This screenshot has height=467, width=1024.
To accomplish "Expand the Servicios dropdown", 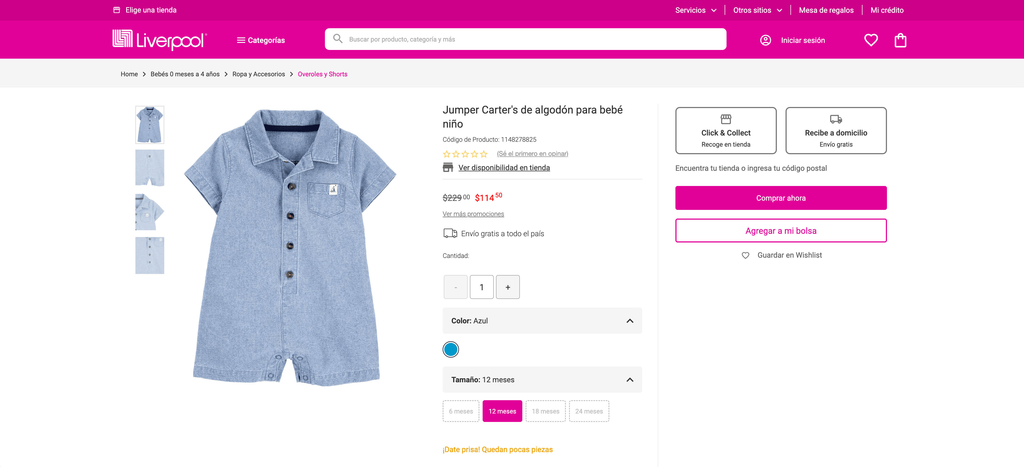I will 696,10.
